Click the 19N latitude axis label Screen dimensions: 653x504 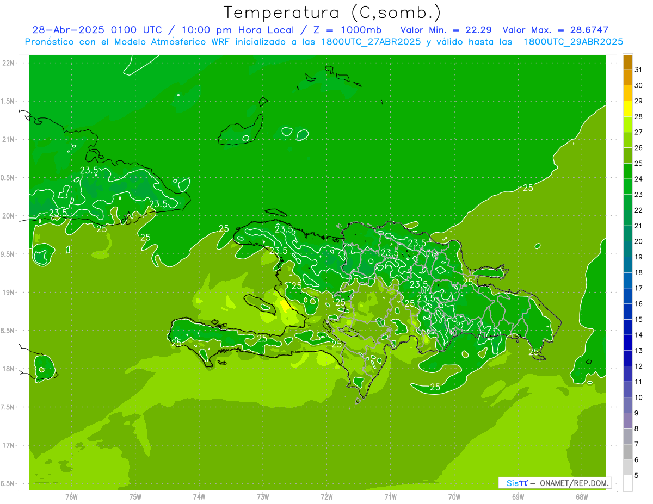9,293
